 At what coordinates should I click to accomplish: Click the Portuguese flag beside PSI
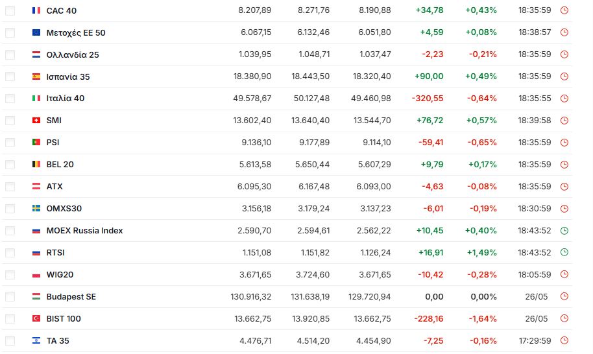click(36, 143)
